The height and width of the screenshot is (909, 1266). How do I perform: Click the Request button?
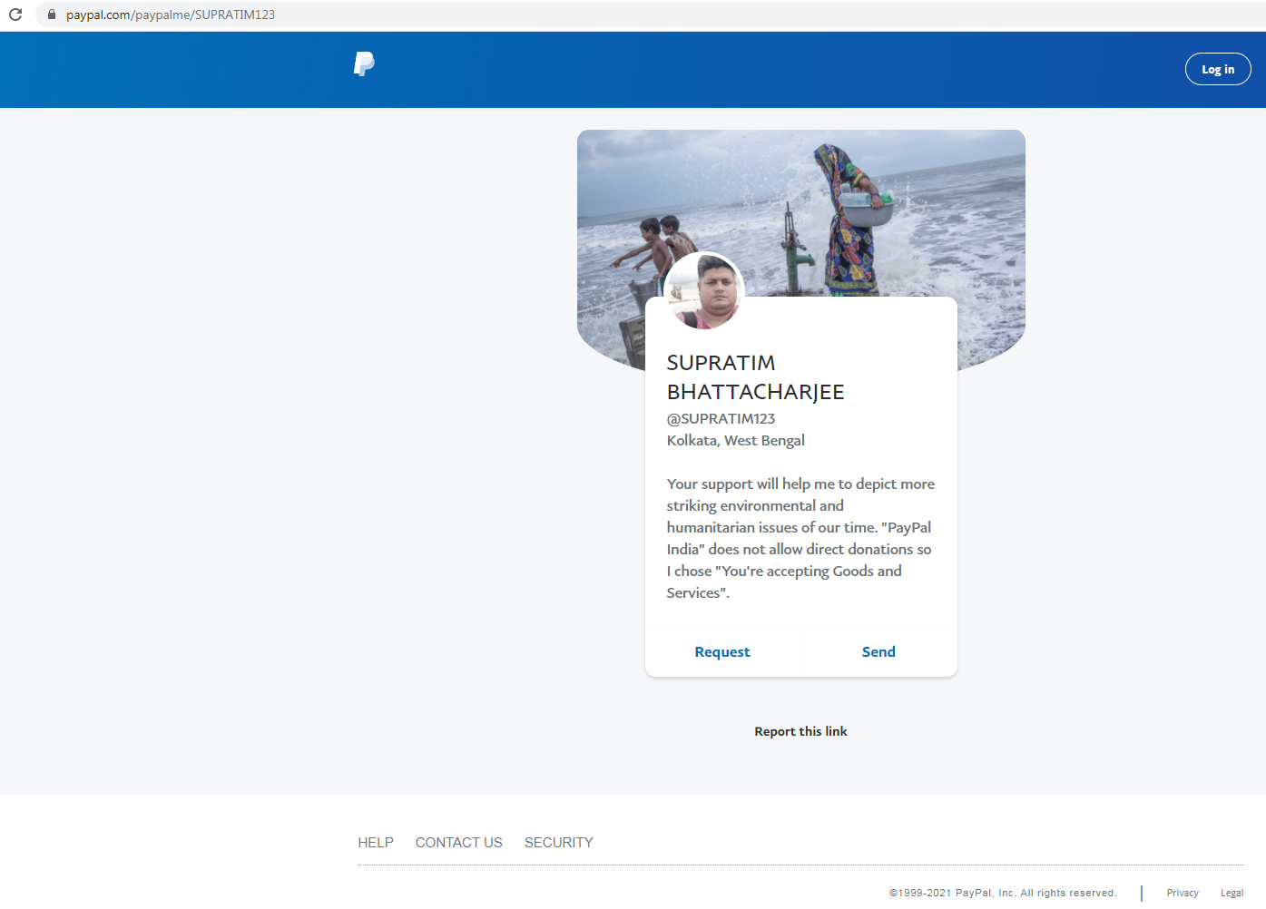pos(722,651)
